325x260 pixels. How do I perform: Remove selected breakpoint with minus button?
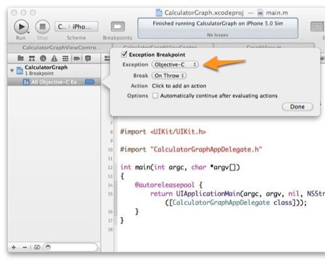coord(25,247)
